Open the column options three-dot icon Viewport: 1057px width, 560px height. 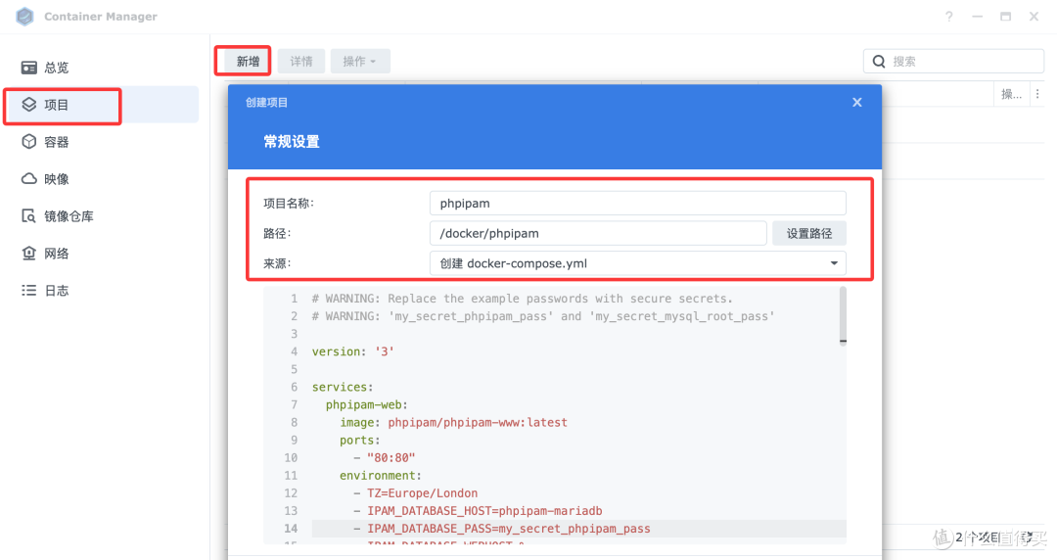(1037, 94)
